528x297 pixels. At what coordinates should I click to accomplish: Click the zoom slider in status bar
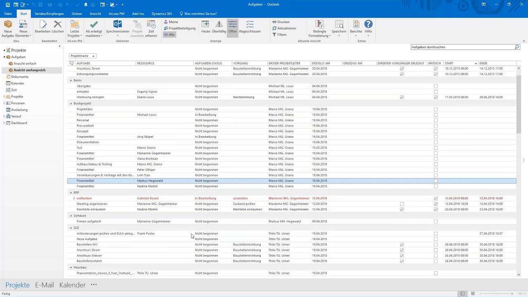pos(495,294)
